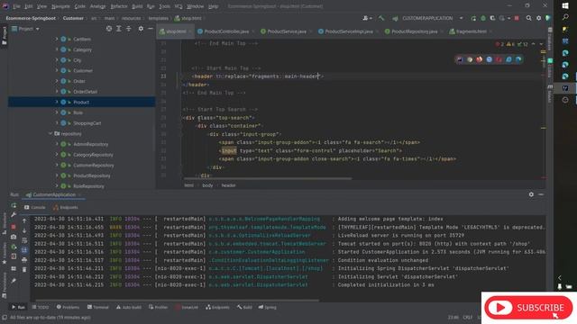Clear console with trash icon
This screenshot has width=577, height=324.
pyautogui.click(x=24, y=270)
